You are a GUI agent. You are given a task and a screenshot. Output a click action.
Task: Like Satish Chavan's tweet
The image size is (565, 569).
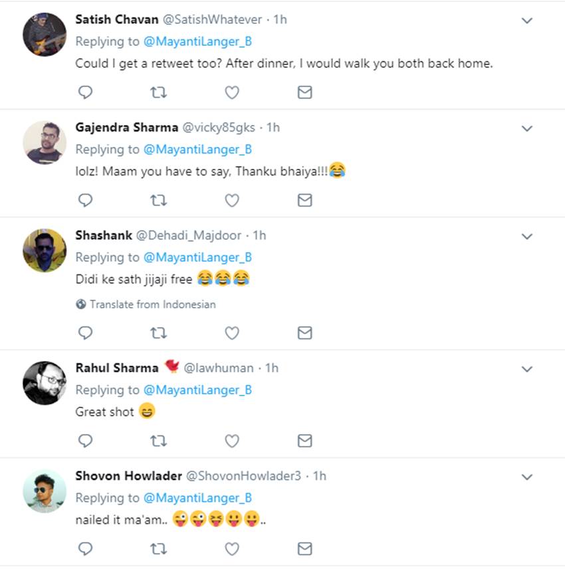tap(231, 92)
